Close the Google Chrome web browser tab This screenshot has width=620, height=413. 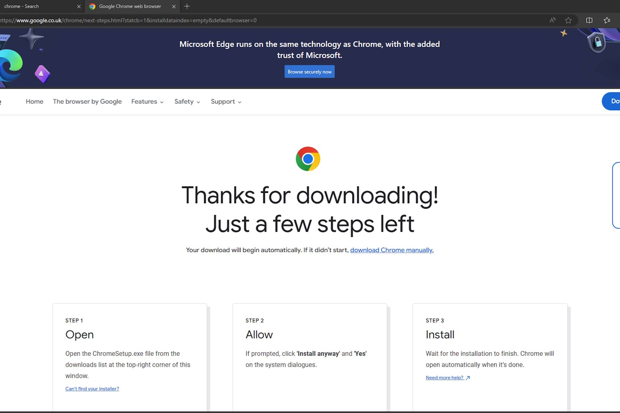point(174,6)
